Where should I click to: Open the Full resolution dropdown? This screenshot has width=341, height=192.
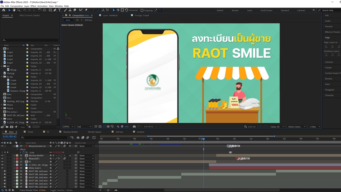(84, 127)
